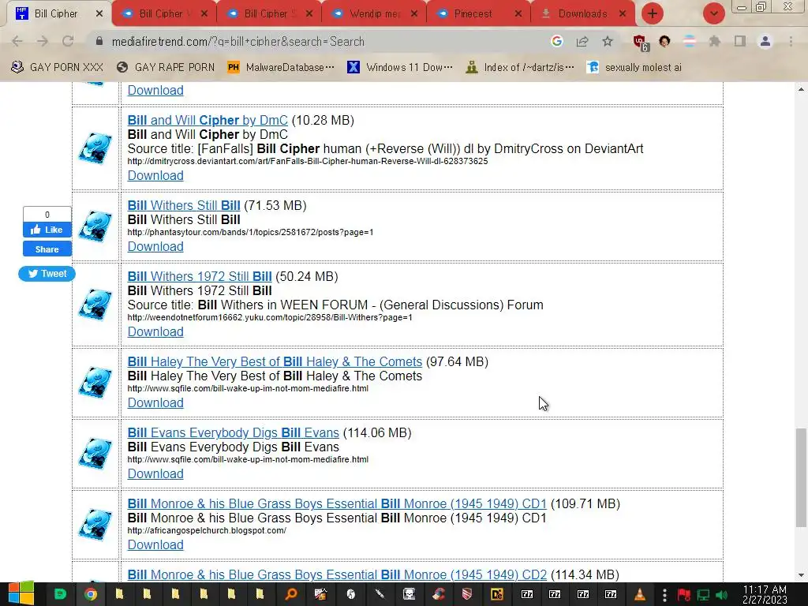Click the forward navigation arrow

[x=43, y=41]
